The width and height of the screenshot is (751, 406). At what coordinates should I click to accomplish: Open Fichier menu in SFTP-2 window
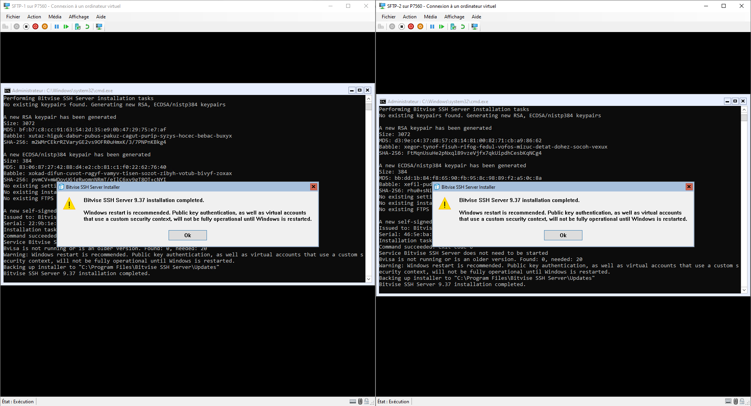tap(388, 17)
